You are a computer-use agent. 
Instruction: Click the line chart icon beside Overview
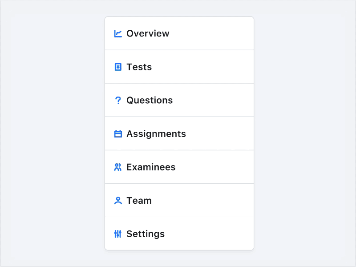coord(118,33)
